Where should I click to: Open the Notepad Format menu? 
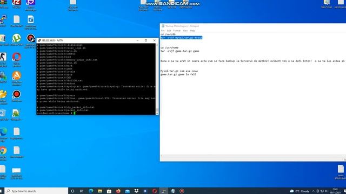coord(177,31)
